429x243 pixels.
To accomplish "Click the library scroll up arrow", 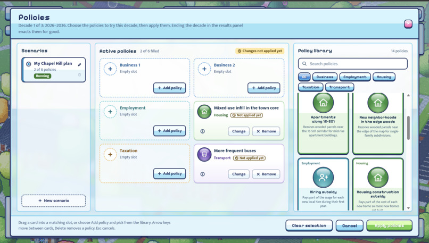I will point(408,95).
